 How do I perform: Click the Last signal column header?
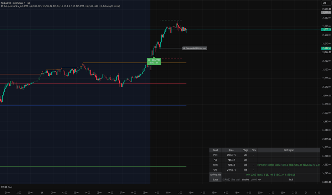click(x=289, y=150)
